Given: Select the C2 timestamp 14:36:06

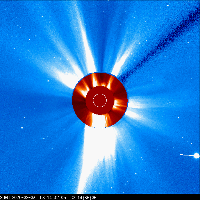Looking at the screenshot, I should point(87,198).
